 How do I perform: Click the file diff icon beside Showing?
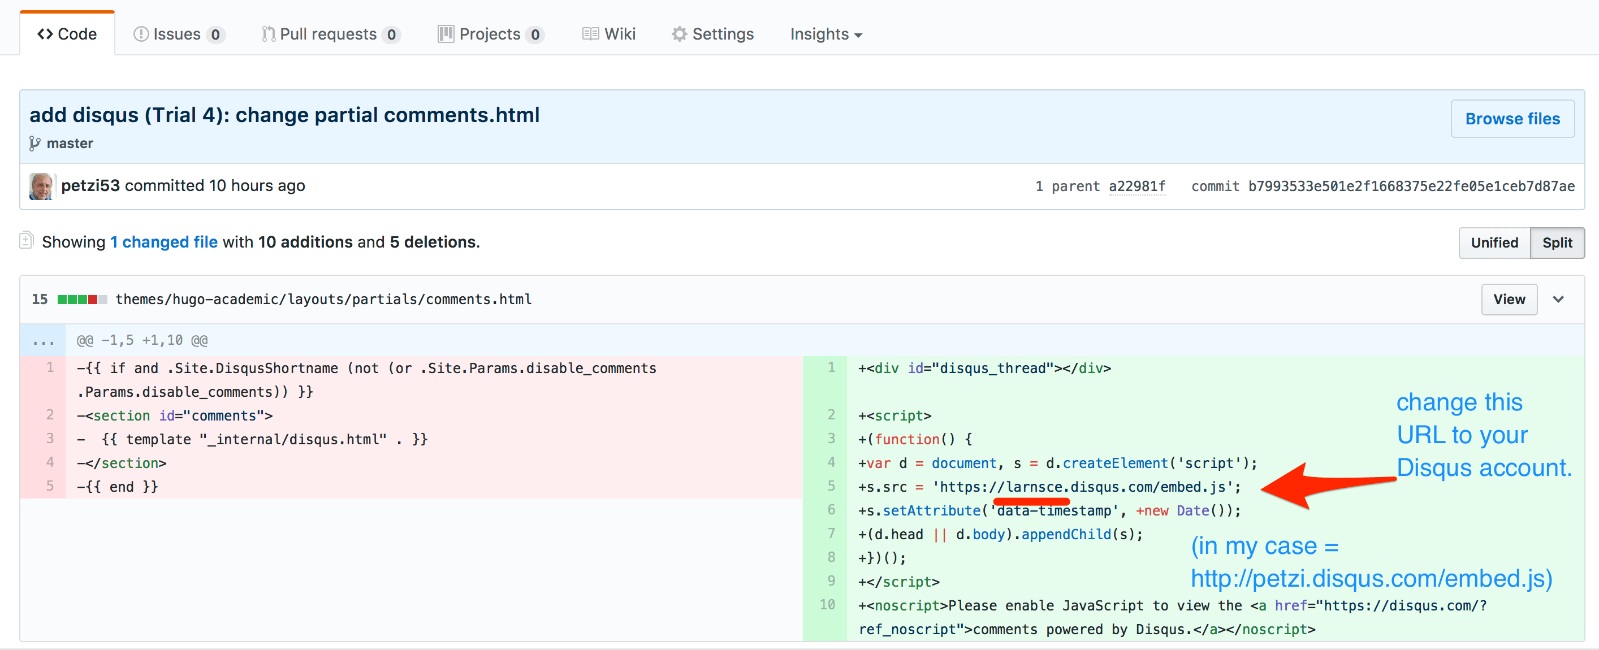(x=26, y=241)
